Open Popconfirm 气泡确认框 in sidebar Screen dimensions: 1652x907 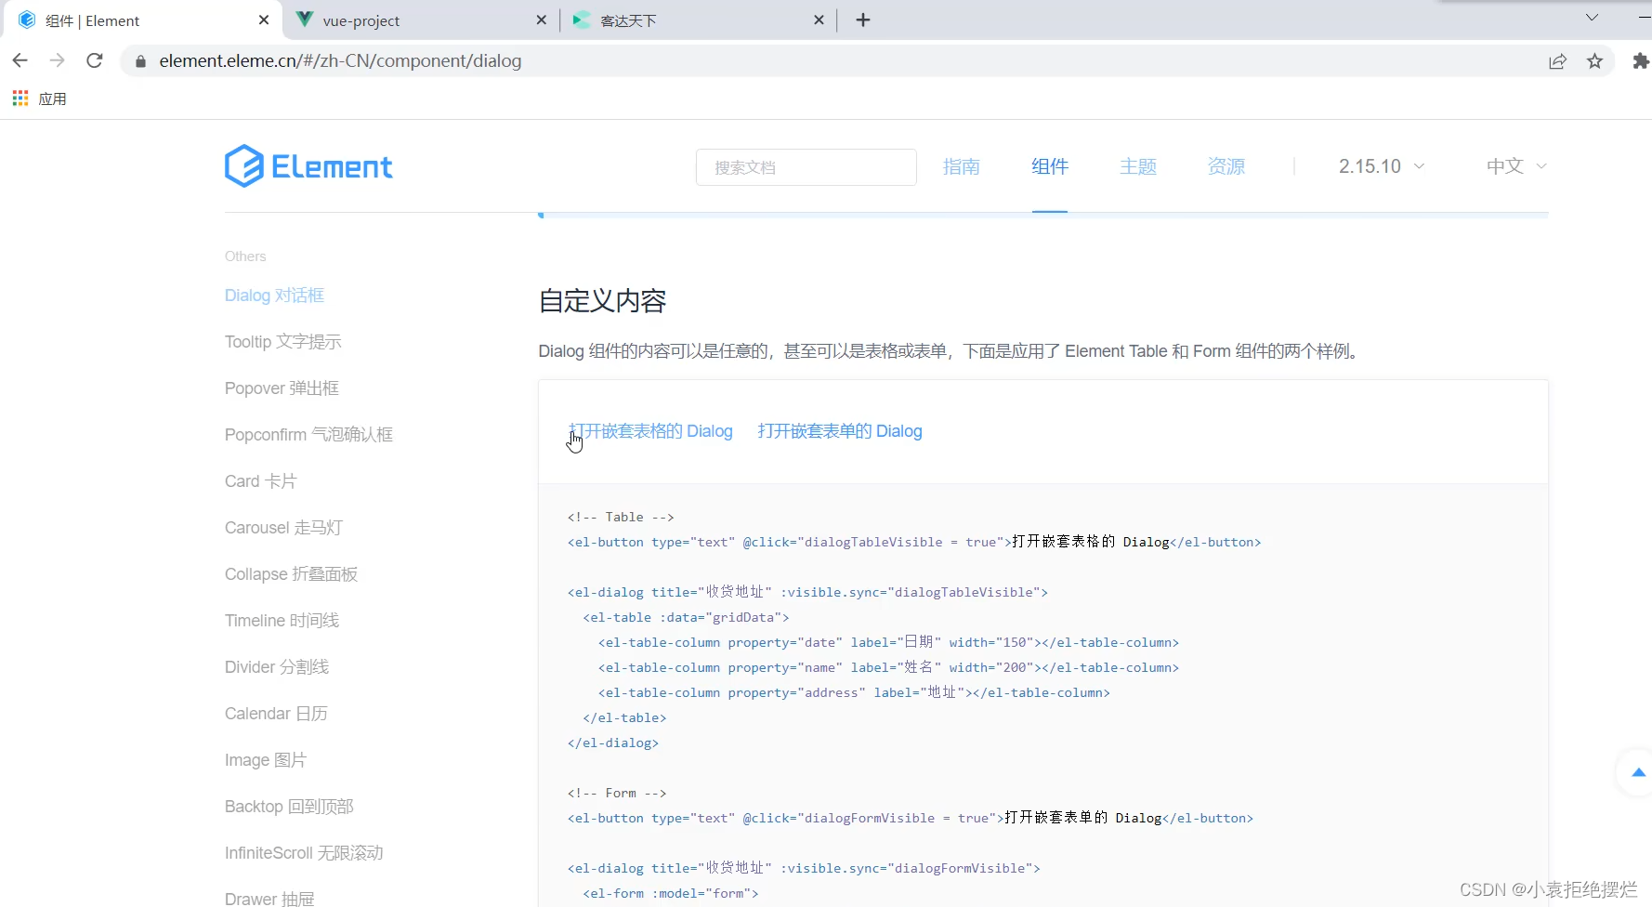308,435
